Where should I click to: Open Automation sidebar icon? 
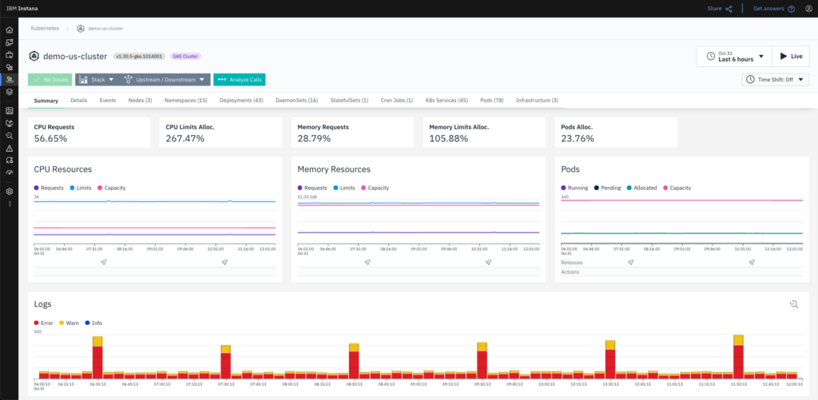click(x=9, y=160)
